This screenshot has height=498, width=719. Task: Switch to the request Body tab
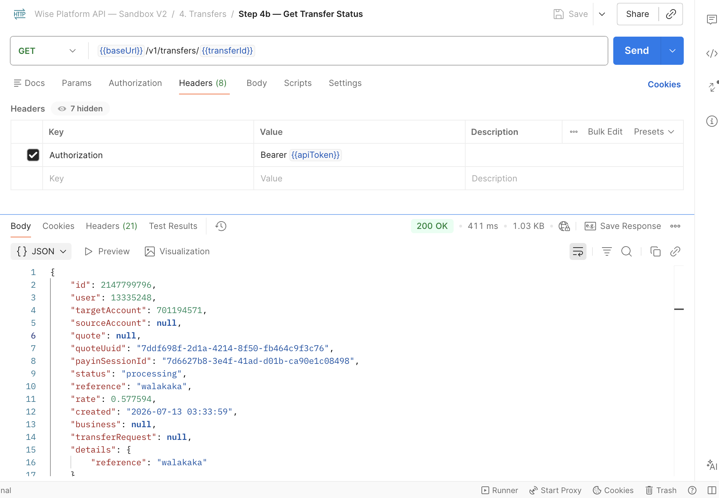[257, 83]
